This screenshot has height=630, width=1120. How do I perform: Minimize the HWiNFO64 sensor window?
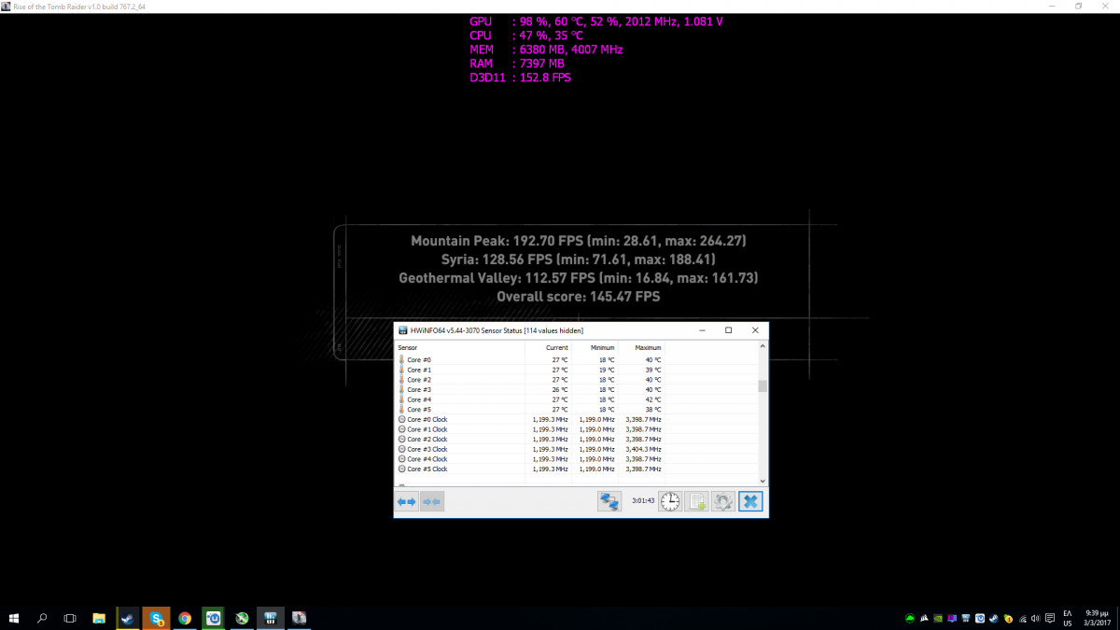tap(704, 330)
